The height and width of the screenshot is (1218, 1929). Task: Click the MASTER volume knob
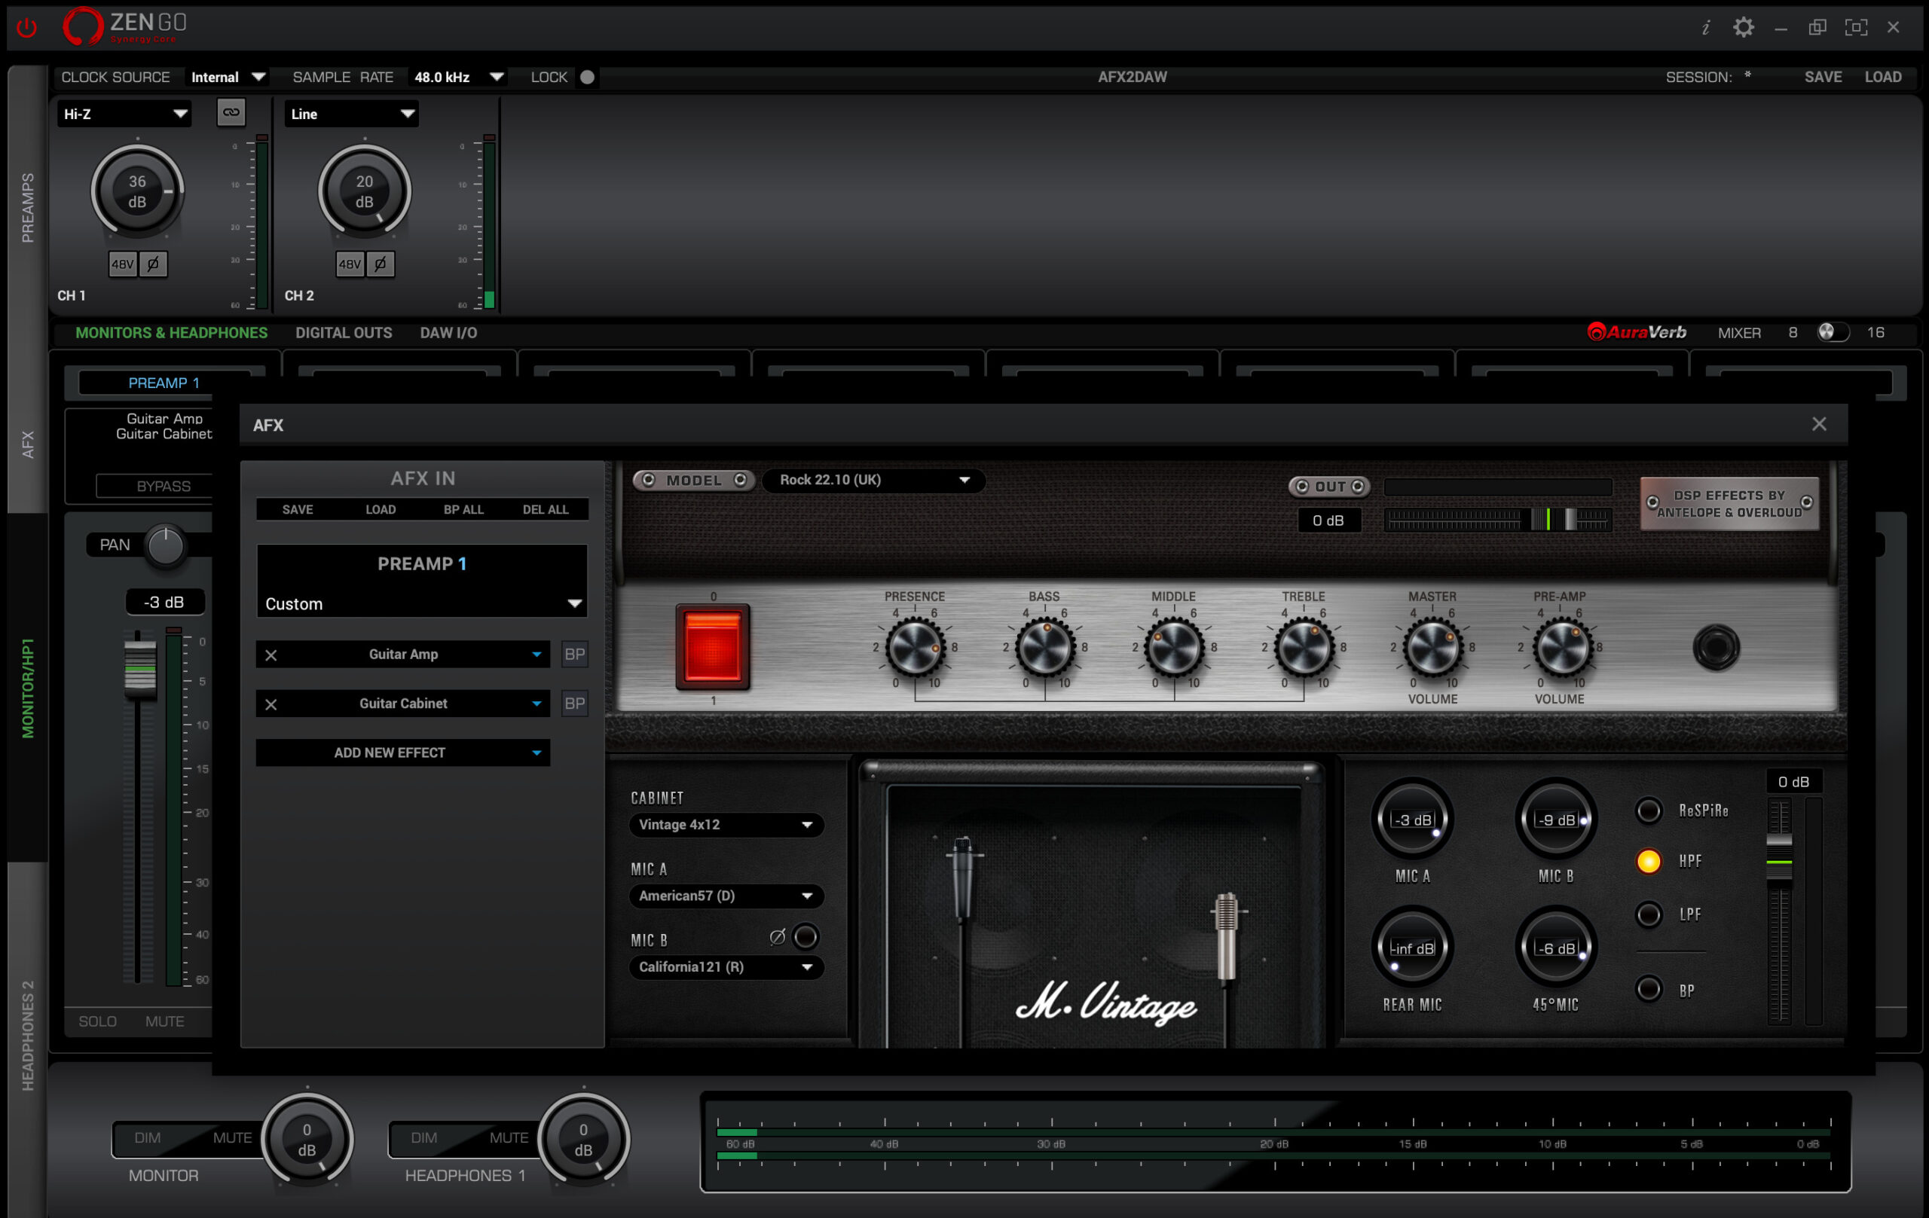(1432, 647)
